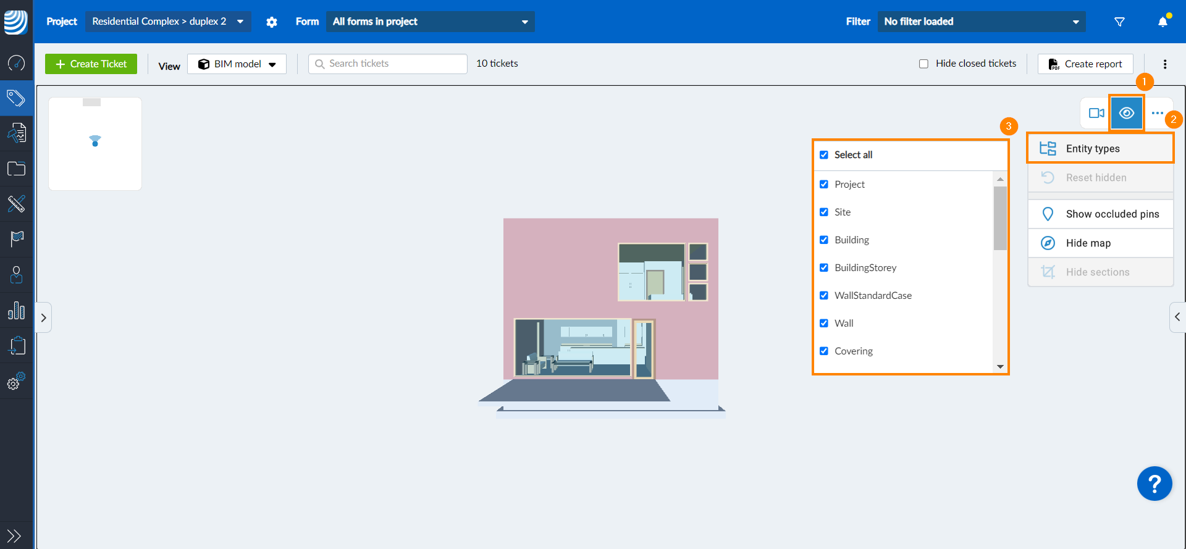Expand the BIM model view dropdown
The width and height of the screenshot is (1186, 549).
[x=237, y=64]
